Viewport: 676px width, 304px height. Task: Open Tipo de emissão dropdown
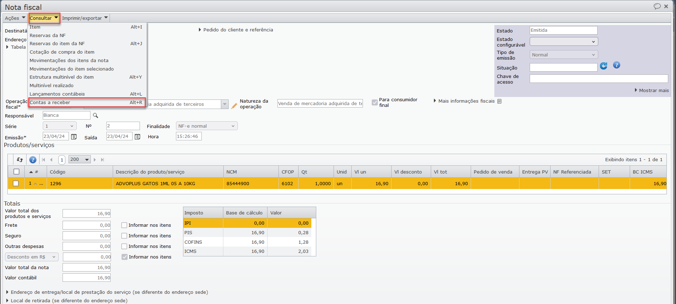564,55
